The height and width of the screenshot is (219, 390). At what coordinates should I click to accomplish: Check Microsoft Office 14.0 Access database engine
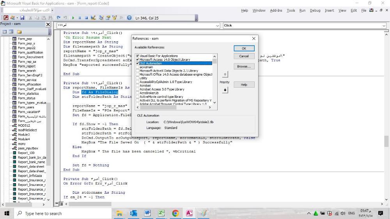138,74
